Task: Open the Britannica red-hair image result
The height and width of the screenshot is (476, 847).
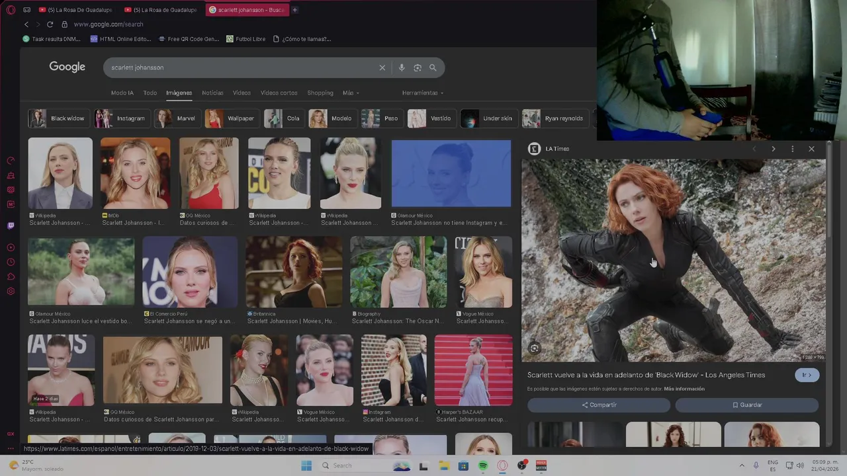Action: pos(294,272)
